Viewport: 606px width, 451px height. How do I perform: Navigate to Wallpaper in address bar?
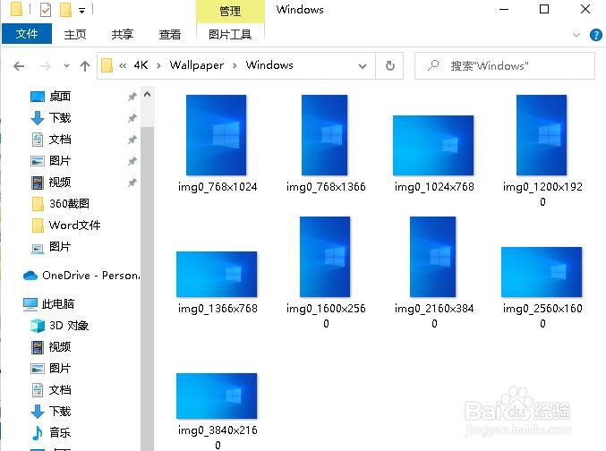tap(197, 65)
